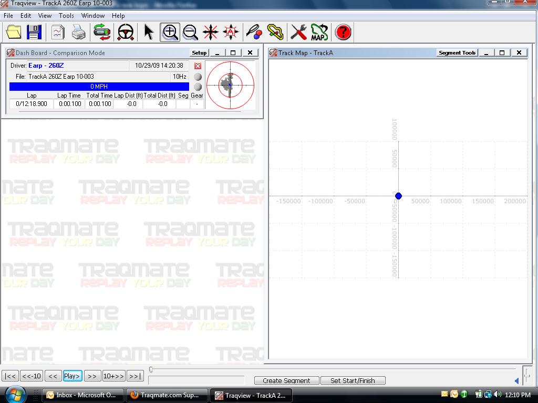
Task: Open the View menu
Action: pos(45,16)
